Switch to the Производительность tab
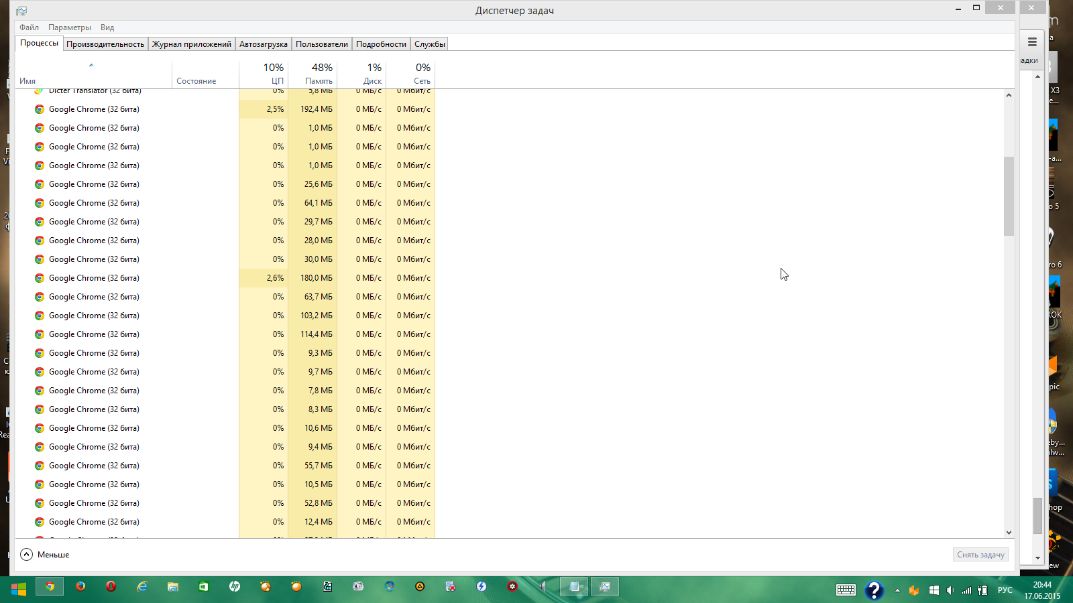 point(105,44)
